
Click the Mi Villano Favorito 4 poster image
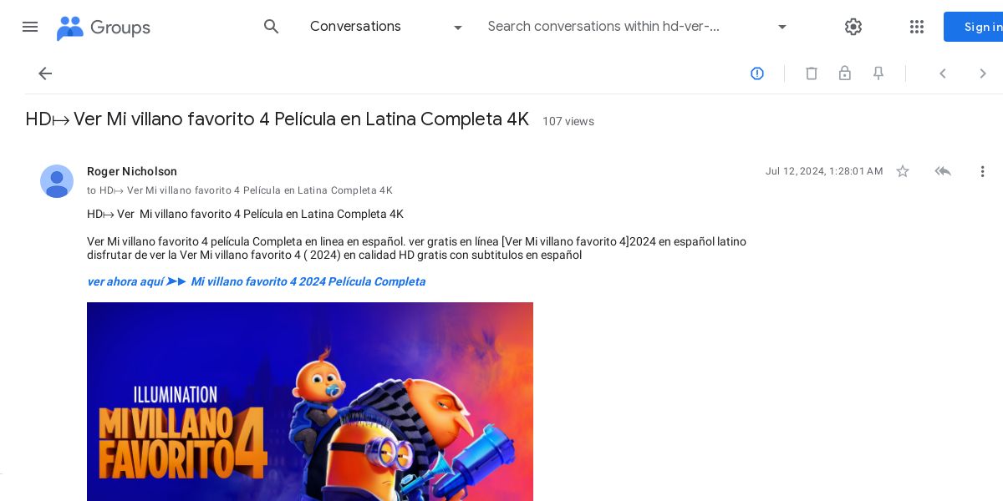310,402
